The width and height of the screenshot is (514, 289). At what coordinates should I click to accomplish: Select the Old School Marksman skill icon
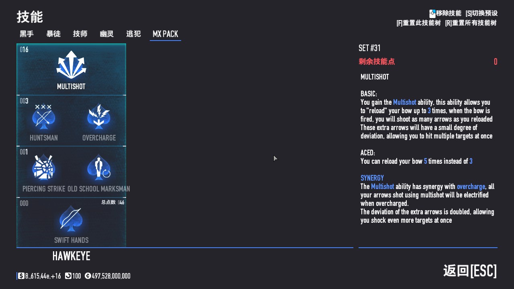click(x=99, y=167)
